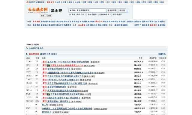Open 创业板 in the top nav
Image resolution: width=192 pixels, height=115 pixels.
[x=77, y=2]
